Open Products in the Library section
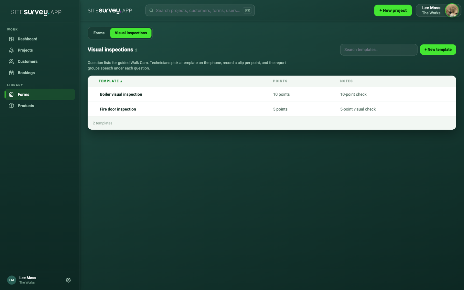The height and width of the screenshot is (290, 464). (40, 106)
